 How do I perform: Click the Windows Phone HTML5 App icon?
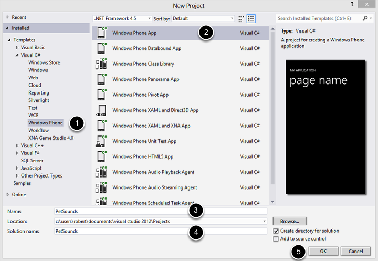click(101, 156)
